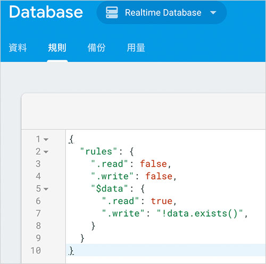
Task: Click the ".write" key on line 7
Action: pos(123,213)
